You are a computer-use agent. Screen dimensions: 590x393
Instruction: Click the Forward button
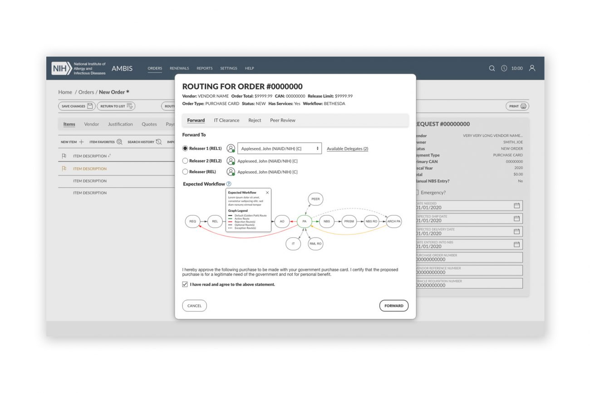click(393, 306)
